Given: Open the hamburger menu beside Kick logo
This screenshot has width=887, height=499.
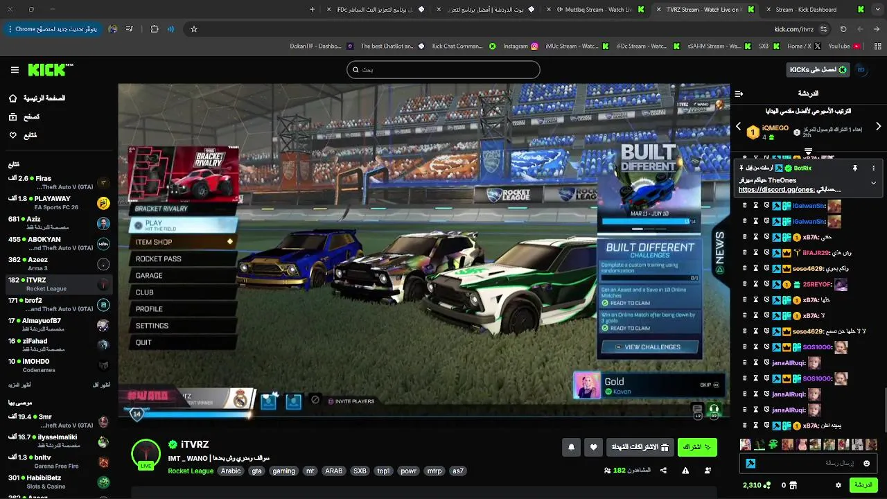Looking at the screenshot, I should pyautogui.click(x=15, y=70).
